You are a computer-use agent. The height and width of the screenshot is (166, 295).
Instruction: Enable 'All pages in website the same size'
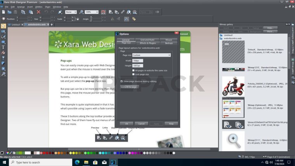click(134, 71)
